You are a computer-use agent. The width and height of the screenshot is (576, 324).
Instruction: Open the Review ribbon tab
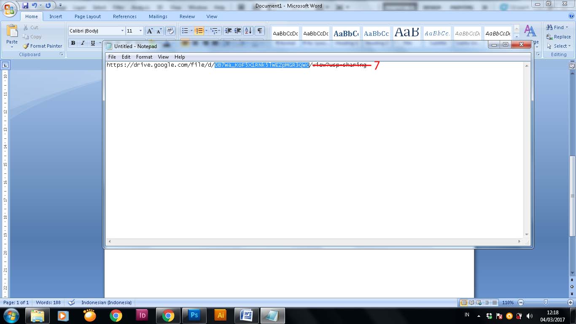(187, 16)
